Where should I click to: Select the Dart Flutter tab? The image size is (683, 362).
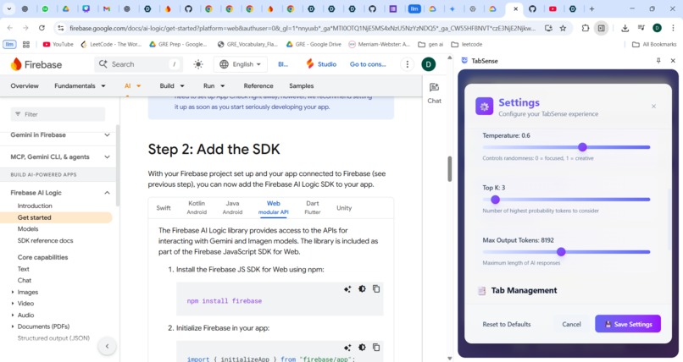[x=313, y=207]
